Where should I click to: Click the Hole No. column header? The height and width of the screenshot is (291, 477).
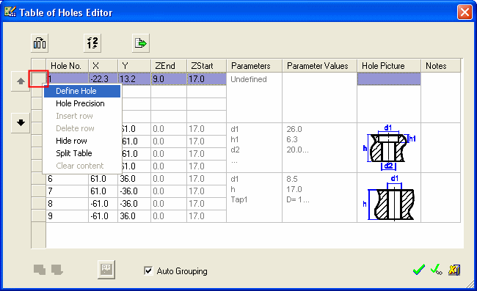(68, 66)
